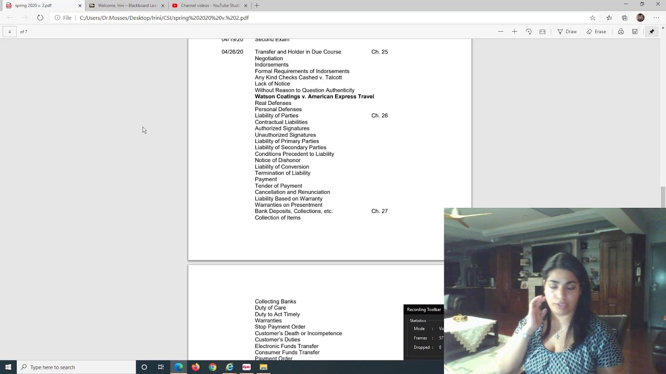Select 'Watson Coatings v. American Express Travel' text
Viewport: 666px width, 374px height.
tap(314, 97)
